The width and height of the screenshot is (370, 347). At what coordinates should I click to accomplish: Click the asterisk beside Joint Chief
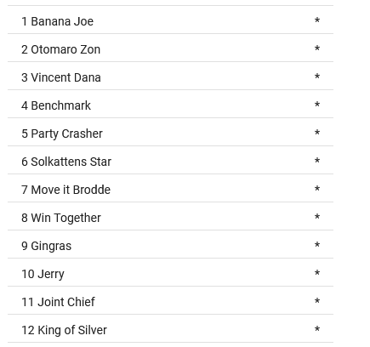317,301
